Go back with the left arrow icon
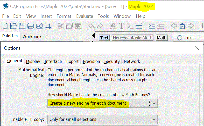The width and height of the screenshot is (204, 126). [174, 26]
